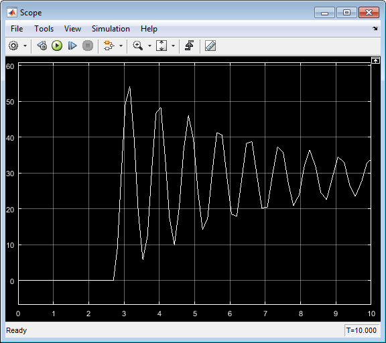The height and width of the screenshot is (343, 386).
Task: Expand the dropdown beside the block highlight icon
Action: [x=121, y=46]
